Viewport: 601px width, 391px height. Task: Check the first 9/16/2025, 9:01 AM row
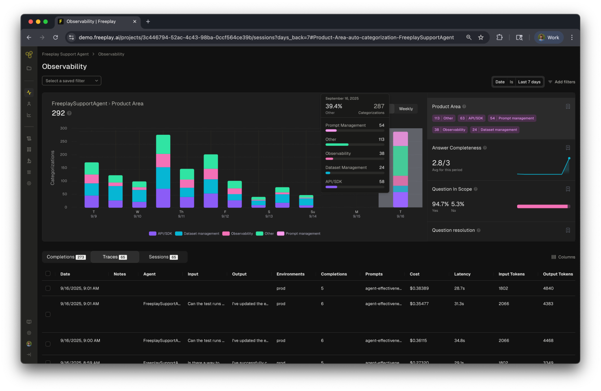(x=48, y=288)
